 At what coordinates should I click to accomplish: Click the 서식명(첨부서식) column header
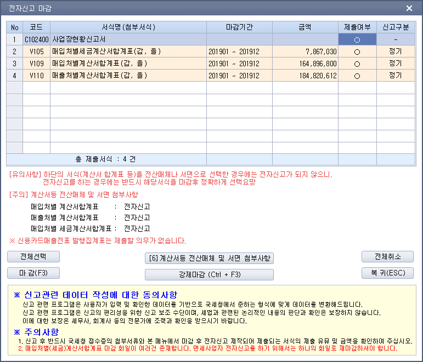[x=128, y=27]
